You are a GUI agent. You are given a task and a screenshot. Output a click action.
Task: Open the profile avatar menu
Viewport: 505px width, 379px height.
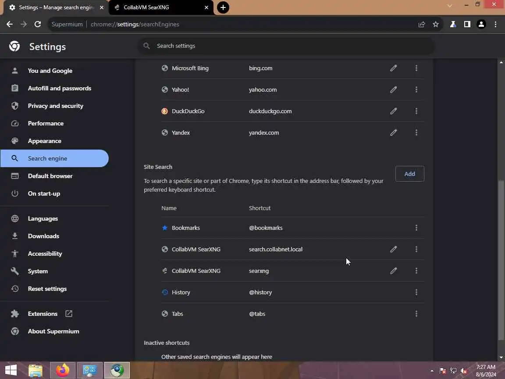pos(481,24)
